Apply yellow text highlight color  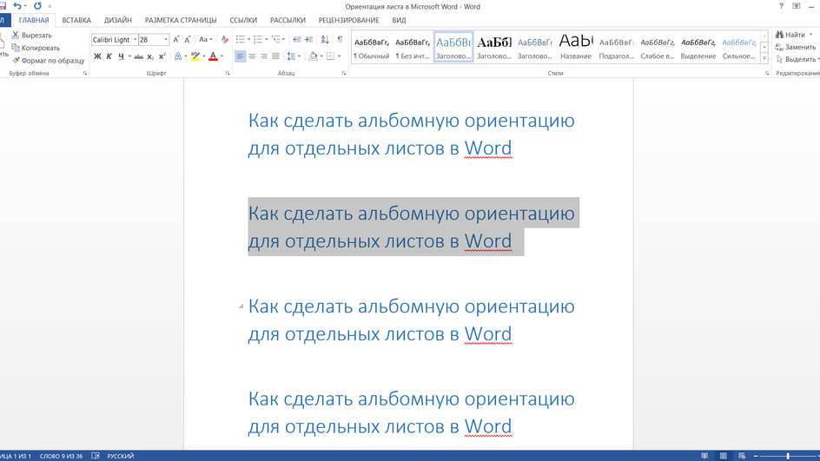click(195, 56)
